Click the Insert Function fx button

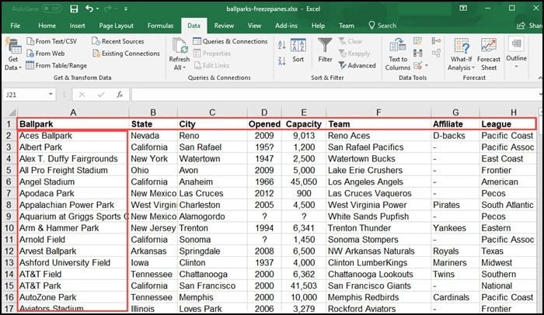[x=120, y=95]
